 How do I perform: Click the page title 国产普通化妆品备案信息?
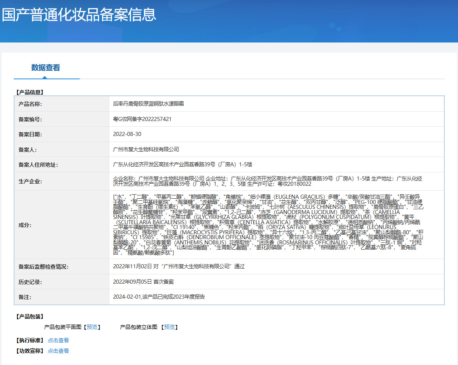pos(79,15)
